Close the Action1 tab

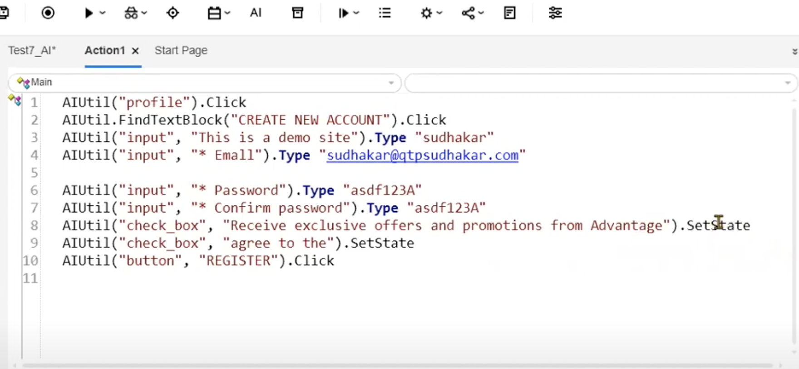135,51
